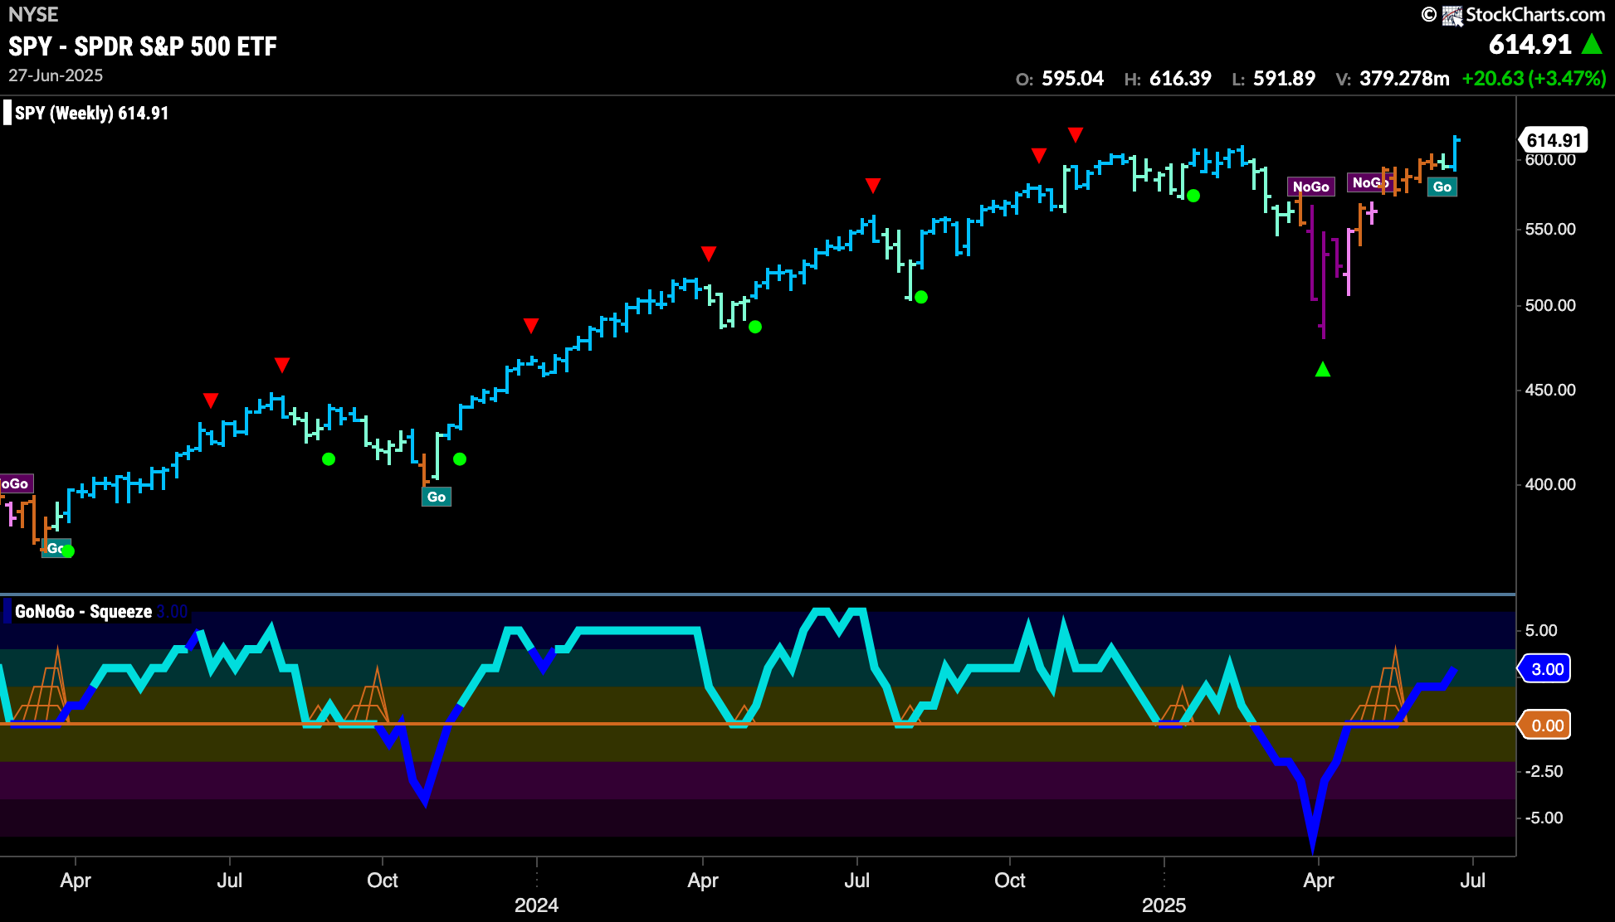Click the -5.00 oscillator axis label
This screenshot has height=922, width=1615.
coord(1544,818)
